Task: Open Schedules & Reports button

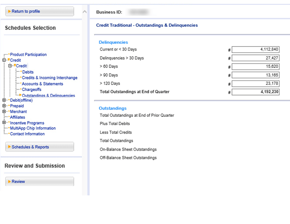Action: point(39,147)
